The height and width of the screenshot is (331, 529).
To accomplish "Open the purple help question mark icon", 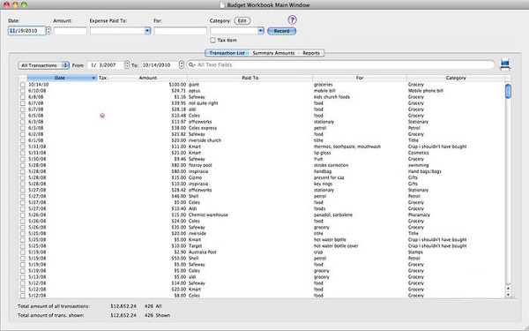I will 292,20.
